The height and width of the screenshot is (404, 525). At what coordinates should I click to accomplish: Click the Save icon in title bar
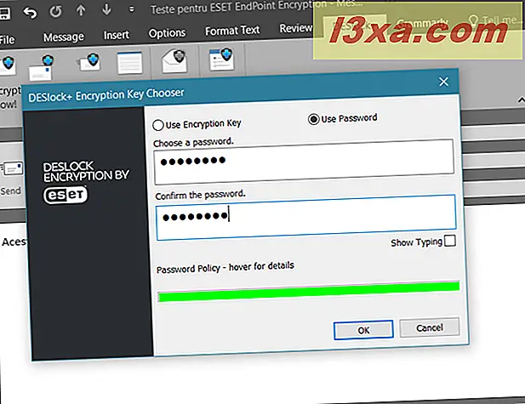pyautogui.click(x=5, y=14)
